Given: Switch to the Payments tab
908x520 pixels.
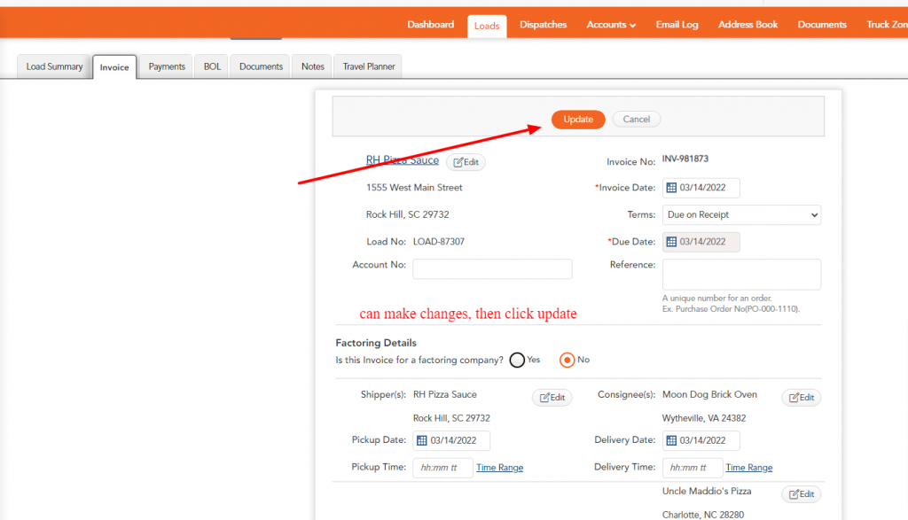Looking at the screenshot, I should coord(167,66).
